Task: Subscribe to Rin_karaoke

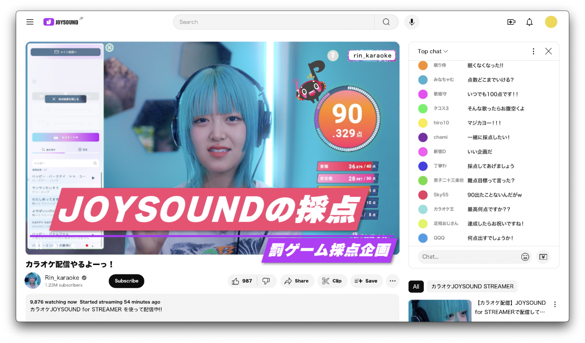Action: click(126, 281)
